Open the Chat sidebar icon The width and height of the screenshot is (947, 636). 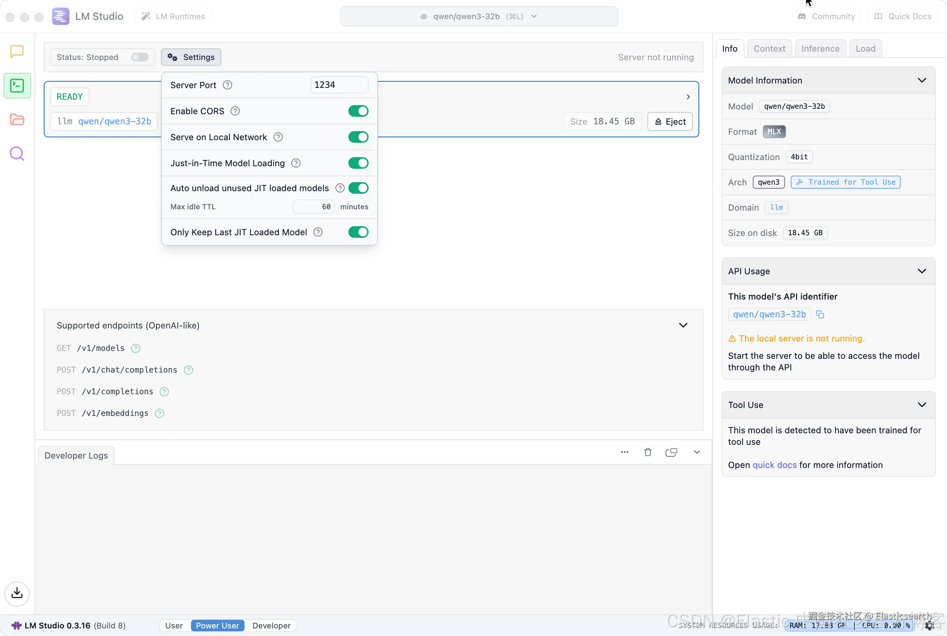17,52
